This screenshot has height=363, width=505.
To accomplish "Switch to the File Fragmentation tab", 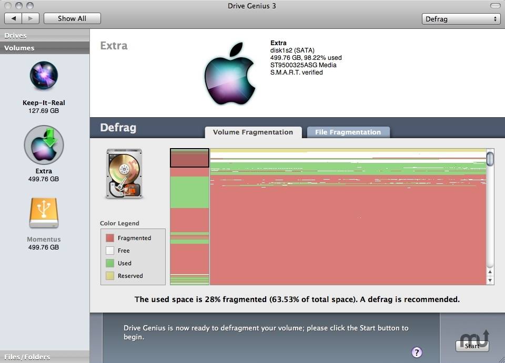I will click(x=348, y=132).
